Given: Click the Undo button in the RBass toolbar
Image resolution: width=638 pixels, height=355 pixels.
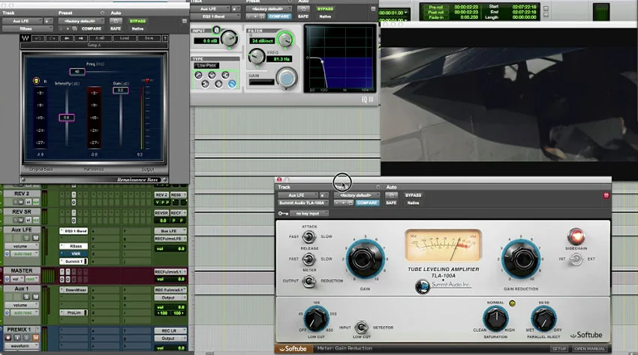Looking at the screenshot, I should [x=38, y=38].
